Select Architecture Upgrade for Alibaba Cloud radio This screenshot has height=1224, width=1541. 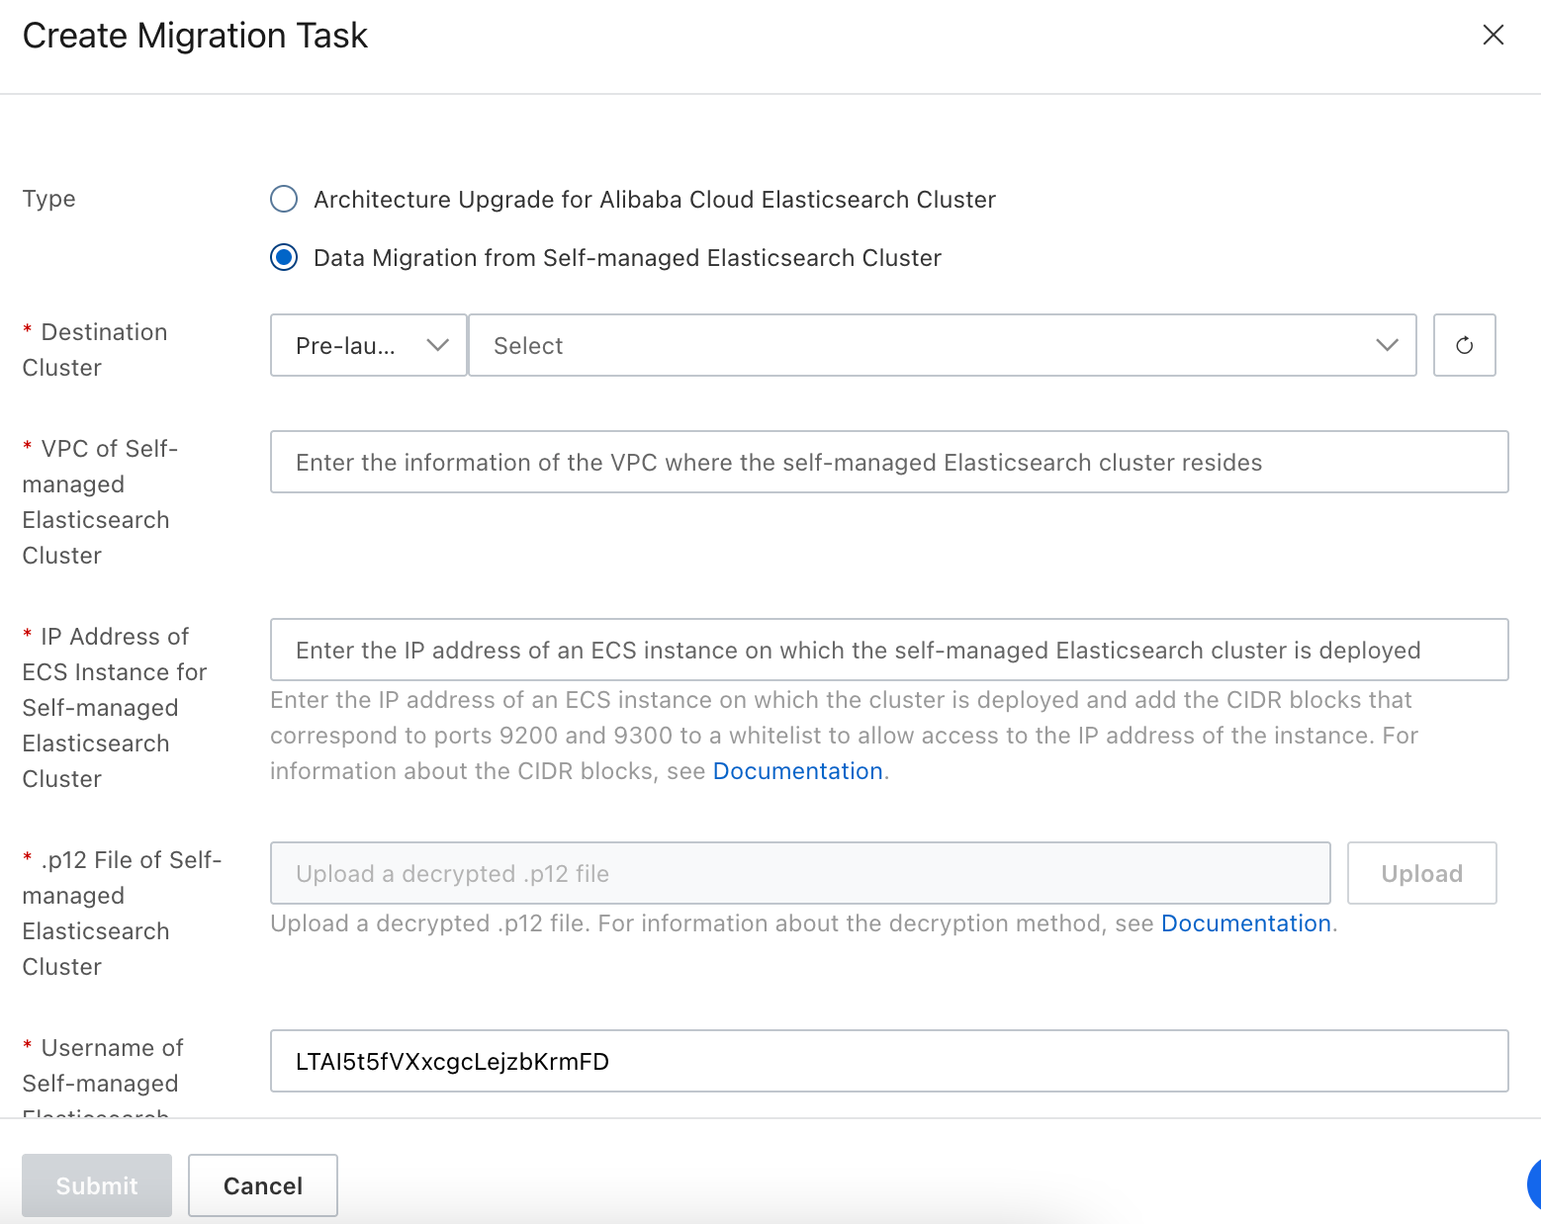click(284, 200)
